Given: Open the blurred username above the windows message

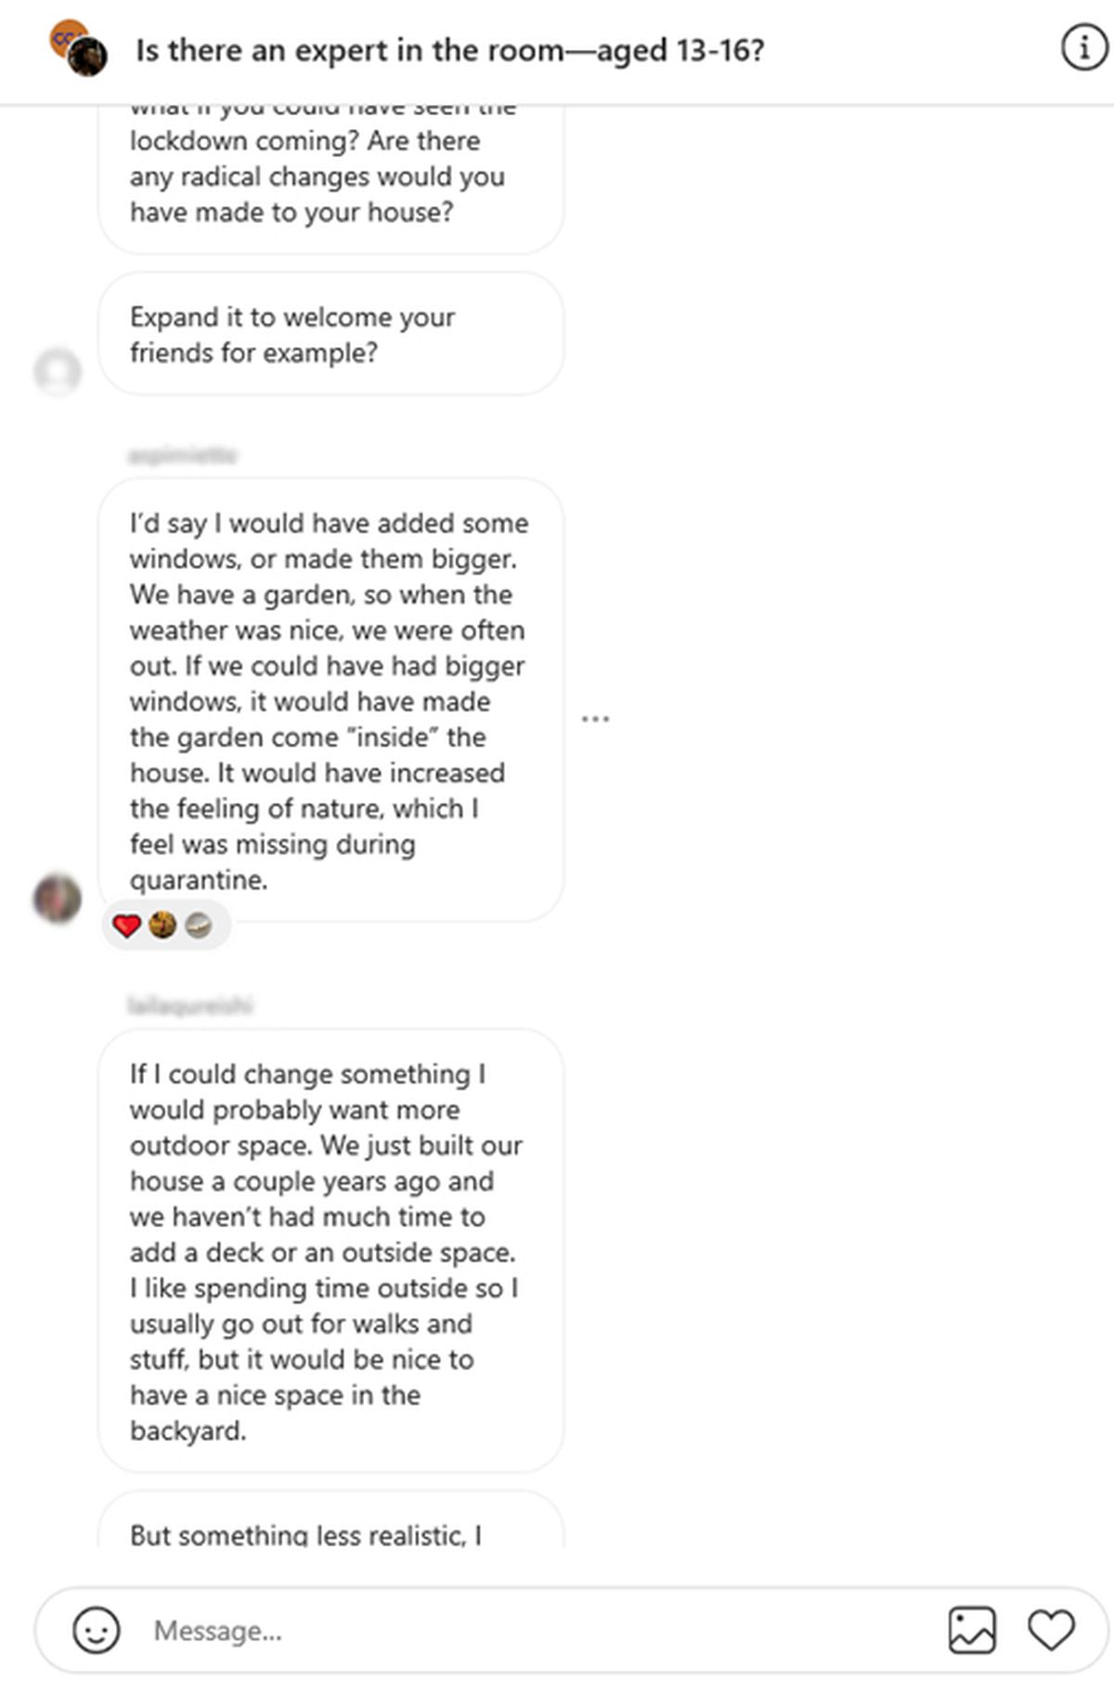Looking at the screenshot, I should point(183,455).
